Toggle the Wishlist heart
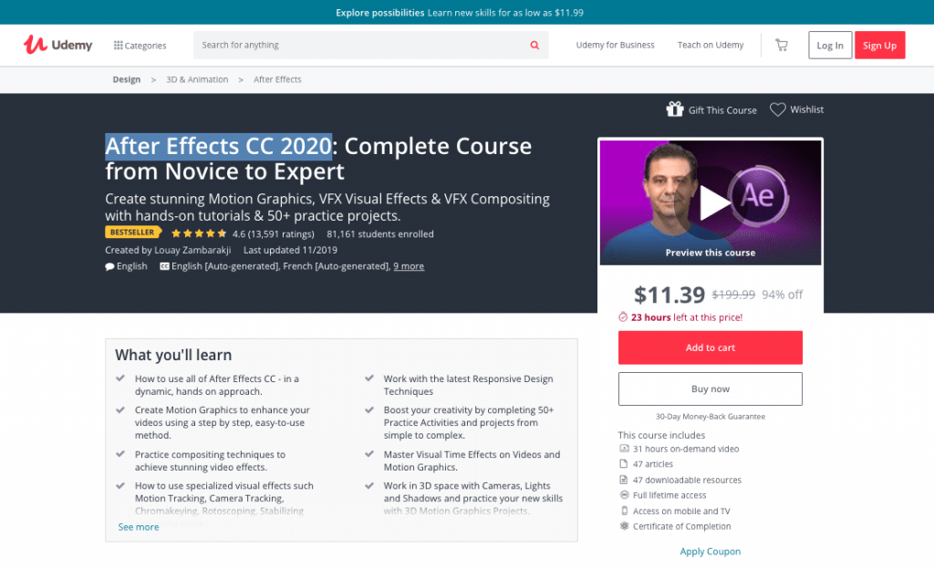934x569 pixels. coord(777,109)
